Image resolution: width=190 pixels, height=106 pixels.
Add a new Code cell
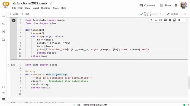click(14, 14)
